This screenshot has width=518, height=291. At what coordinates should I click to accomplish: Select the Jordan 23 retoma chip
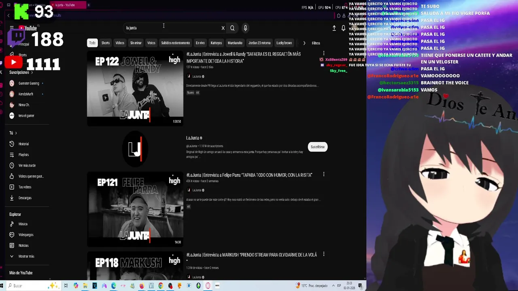click(259, 43)
